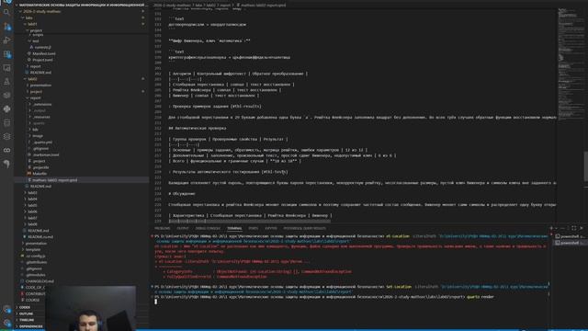Switch to the TERMINAL panel tab
588x331 pixels.
(x=234, y=228)
